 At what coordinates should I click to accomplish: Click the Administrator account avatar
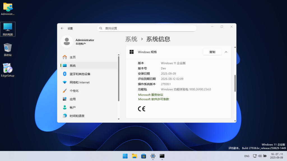tap(67, 41)
